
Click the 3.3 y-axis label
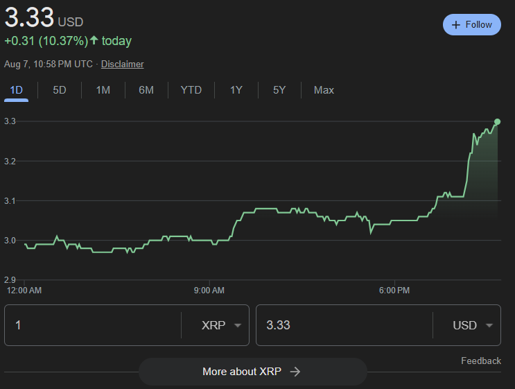click(x=10, y=121)
